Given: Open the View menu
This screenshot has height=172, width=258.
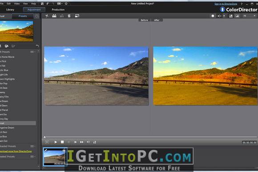Looking at the screenshot, I should [25, 4].
